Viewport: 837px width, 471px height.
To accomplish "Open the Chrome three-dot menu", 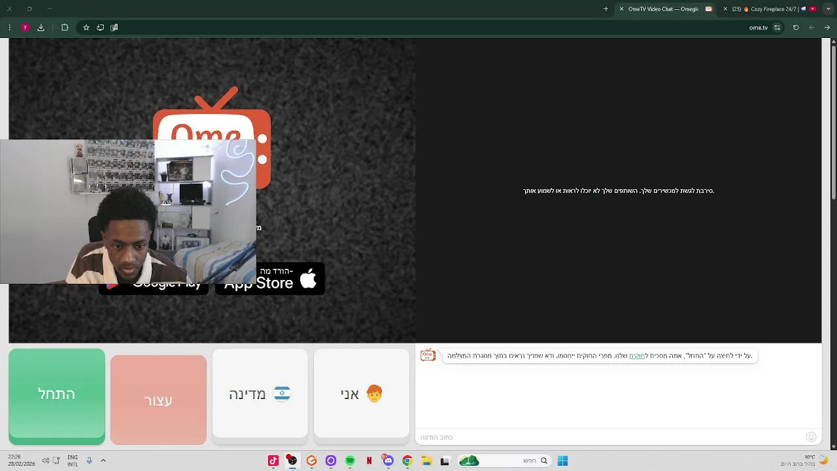I will tap(9, 27).
